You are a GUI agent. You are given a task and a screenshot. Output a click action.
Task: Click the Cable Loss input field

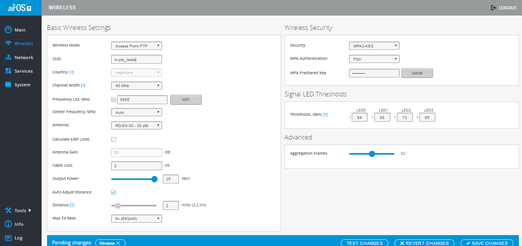tap(136, 166)
